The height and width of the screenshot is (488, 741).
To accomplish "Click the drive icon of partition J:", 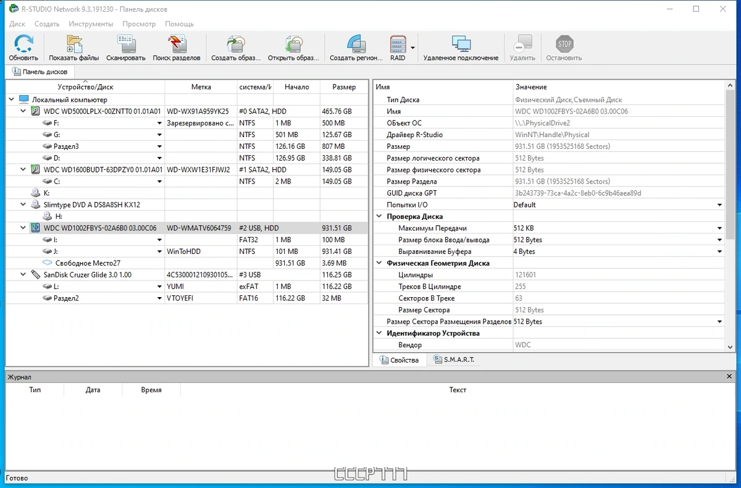I will click(47, 251).
